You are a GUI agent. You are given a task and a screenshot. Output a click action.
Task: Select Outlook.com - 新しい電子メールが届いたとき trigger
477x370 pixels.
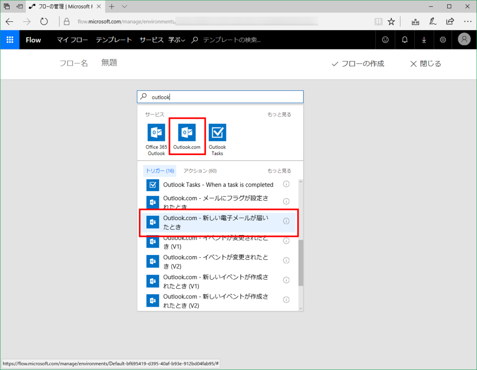218,222
